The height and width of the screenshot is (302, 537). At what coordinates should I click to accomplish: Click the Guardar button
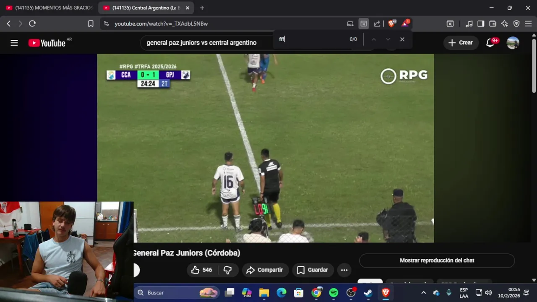313,270
